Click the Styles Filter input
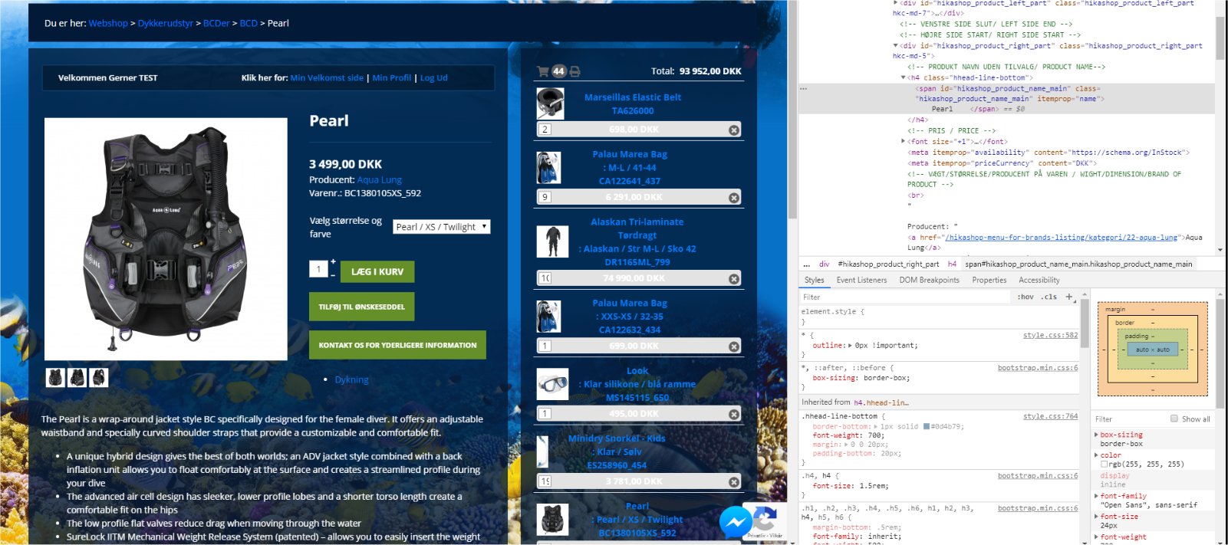The image size is (1228, 545). [x=904, y=297]
